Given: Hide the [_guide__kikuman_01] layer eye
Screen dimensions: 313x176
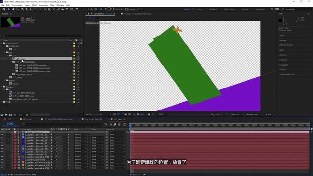Looking at the screenshot, I should click(2, 165).
